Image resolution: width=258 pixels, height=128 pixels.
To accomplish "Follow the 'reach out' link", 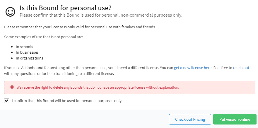I will (x=241, y=68).
